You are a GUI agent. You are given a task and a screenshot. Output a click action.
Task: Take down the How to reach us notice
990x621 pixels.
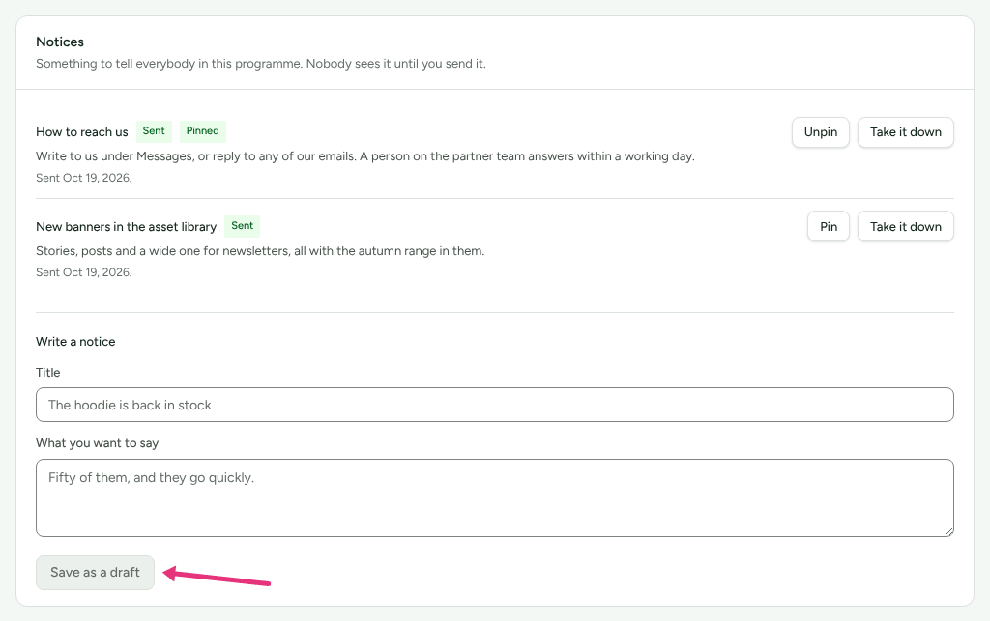click(x=905, y=132)
